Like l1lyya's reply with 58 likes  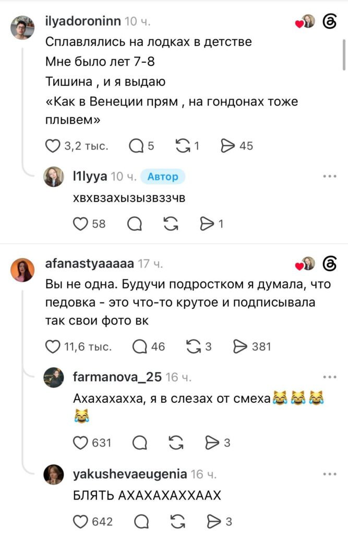click(x=80, y=224)
